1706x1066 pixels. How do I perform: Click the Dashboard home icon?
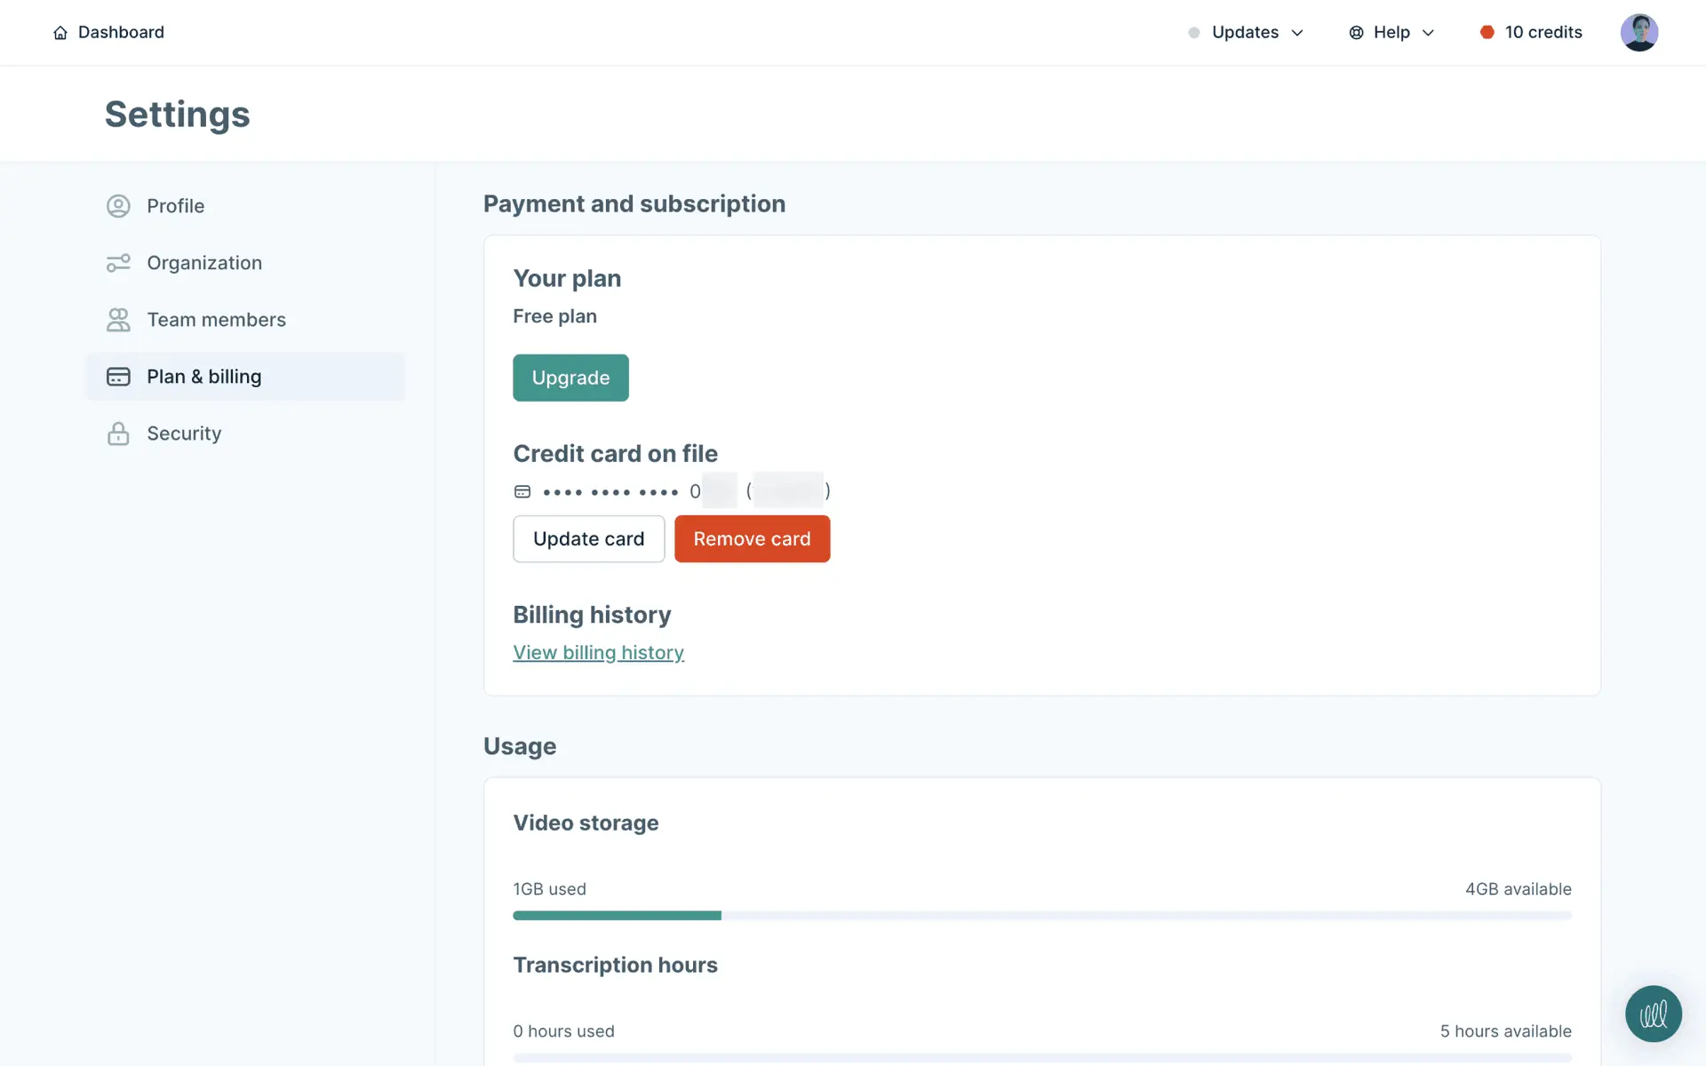point(60,33)
